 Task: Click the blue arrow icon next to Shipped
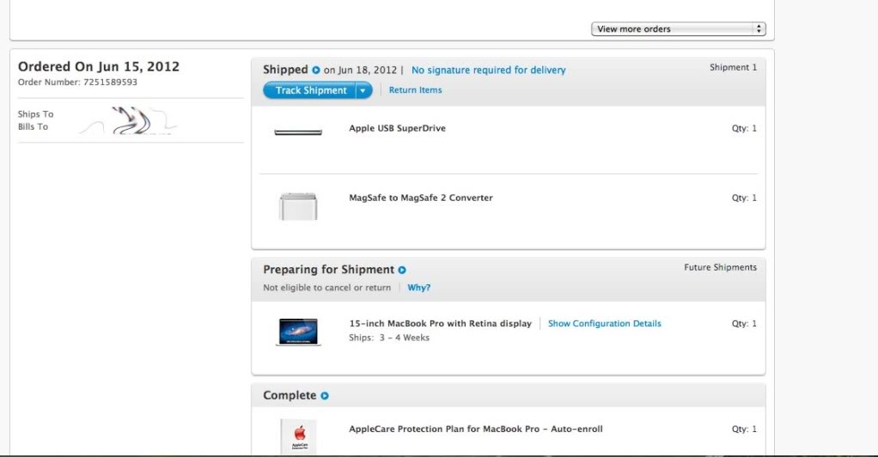coord(316,70)
